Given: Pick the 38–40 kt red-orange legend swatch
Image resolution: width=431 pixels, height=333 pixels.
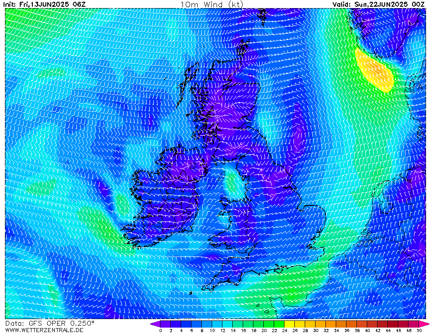Looking at the screenshot, I should pos(362,324).
